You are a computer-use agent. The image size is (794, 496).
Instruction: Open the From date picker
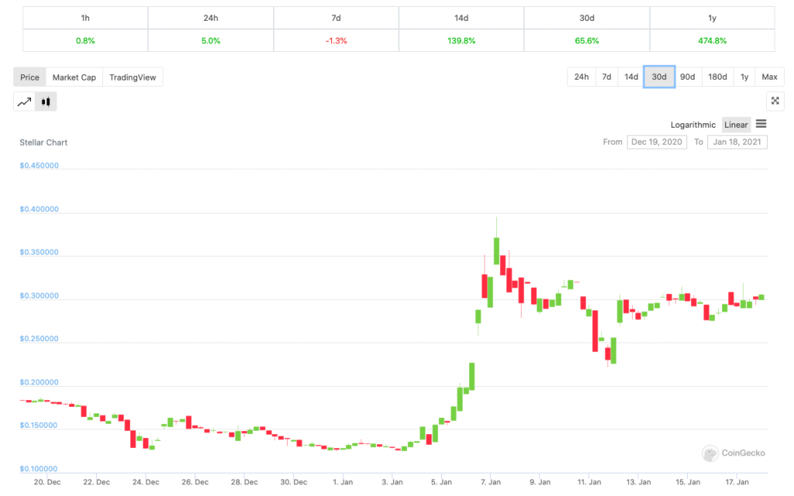[x=657, y=142]
